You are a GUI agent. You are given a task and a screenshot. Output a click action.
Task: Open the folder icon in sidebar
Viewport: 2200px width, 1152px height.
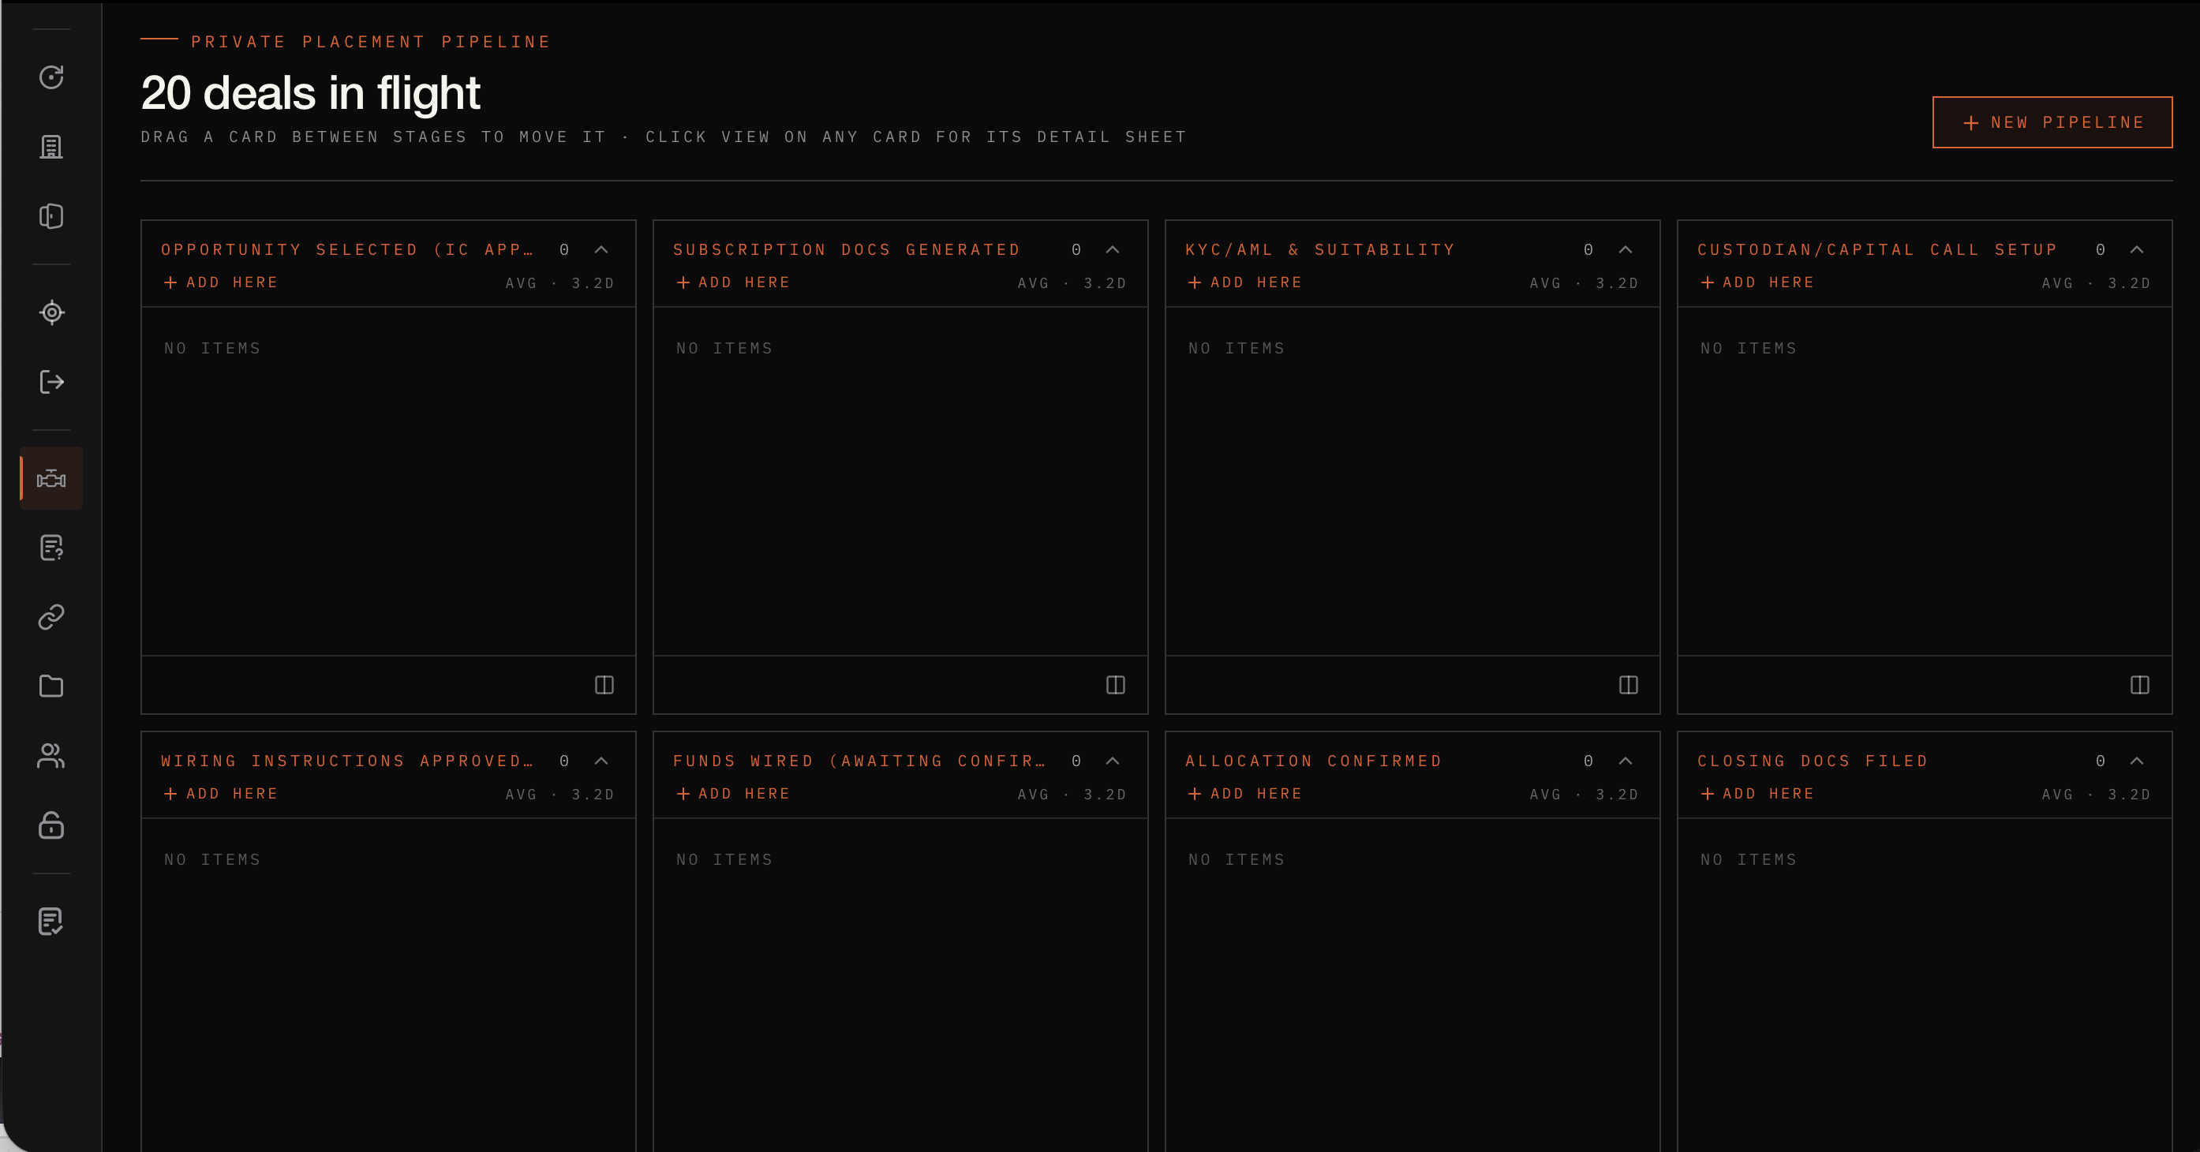(51, 686)
